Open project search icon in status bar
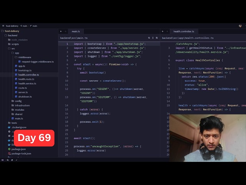 [x=8, y=160]
